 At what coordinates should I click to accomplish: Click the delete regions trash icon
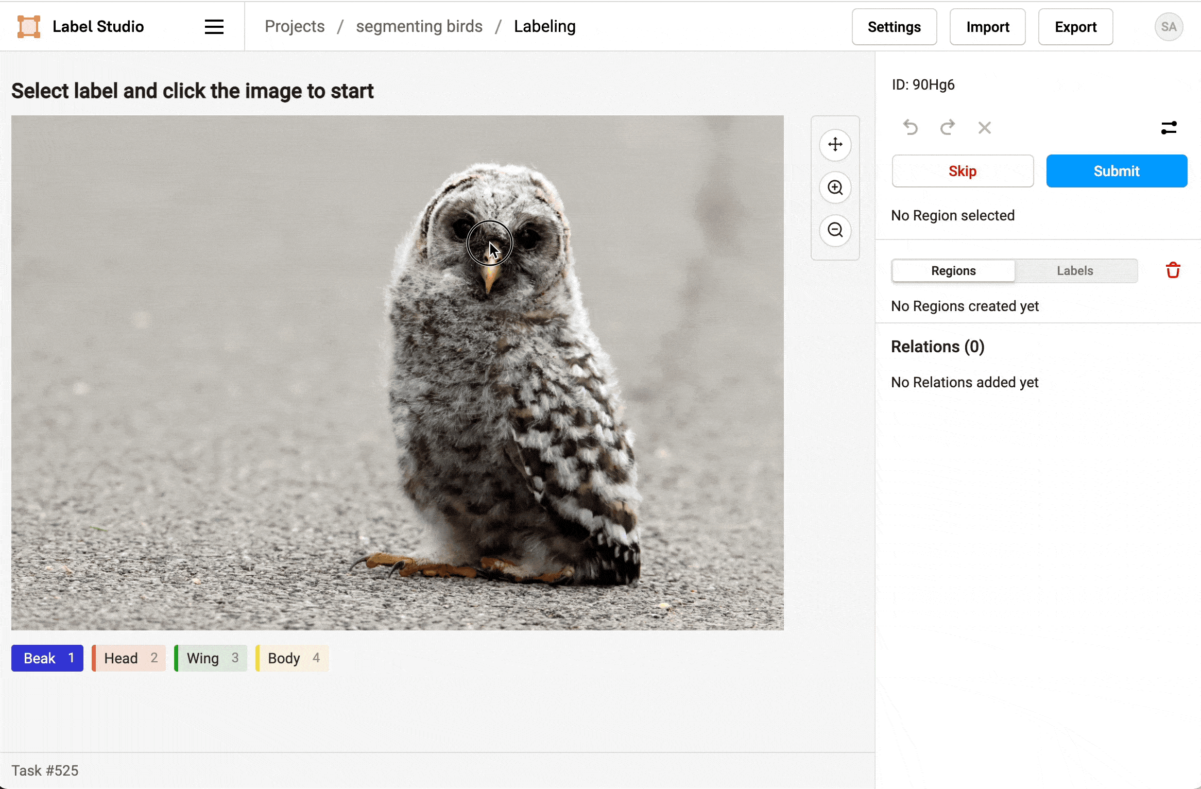pyautogui.click(x=1174, y=270)
